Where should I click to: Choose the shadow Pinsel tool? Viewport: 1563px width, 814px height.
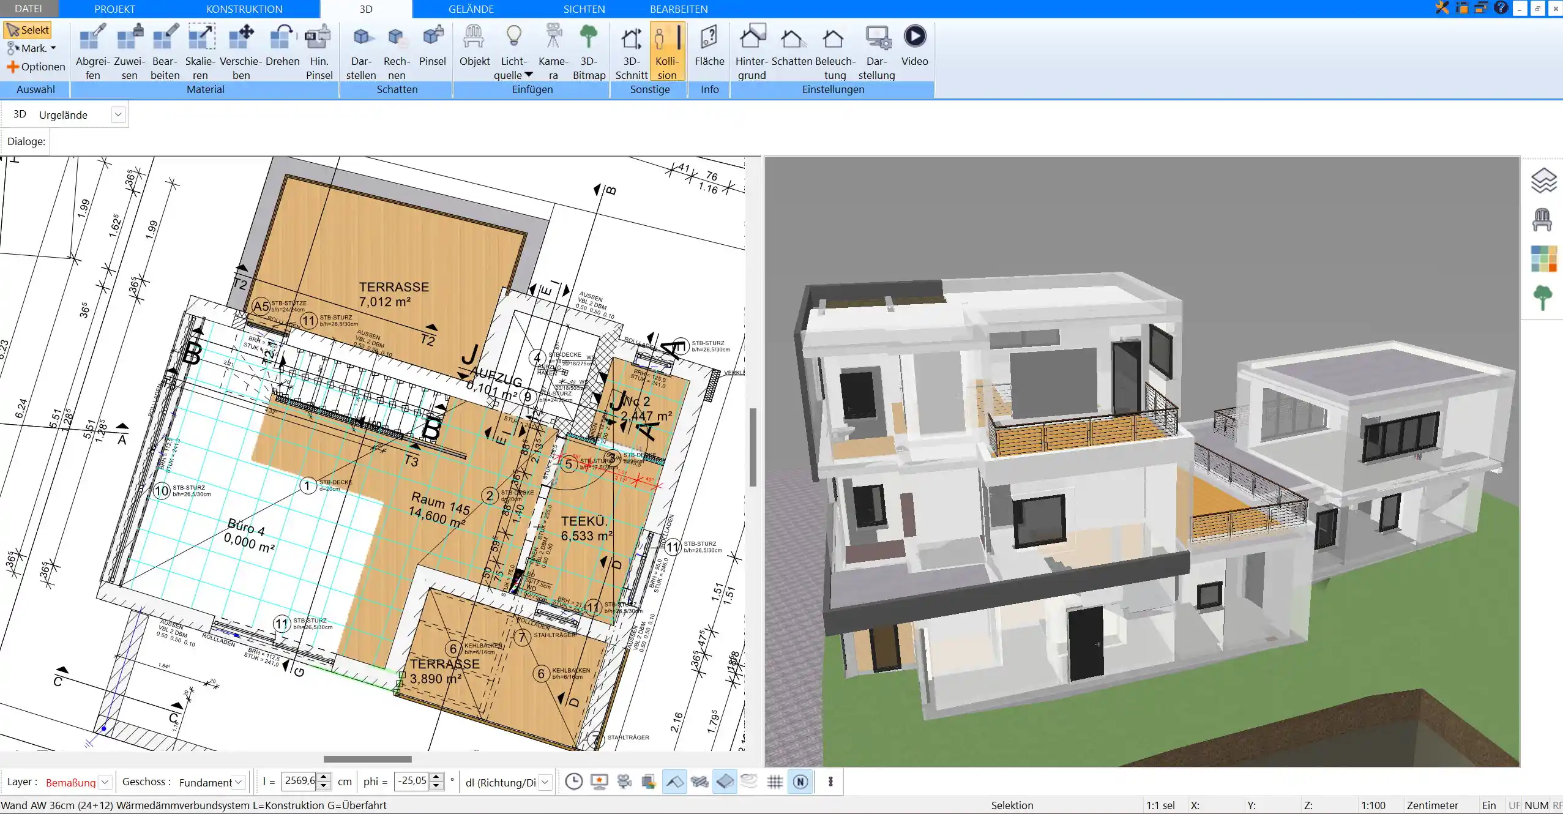click(433, 45)
